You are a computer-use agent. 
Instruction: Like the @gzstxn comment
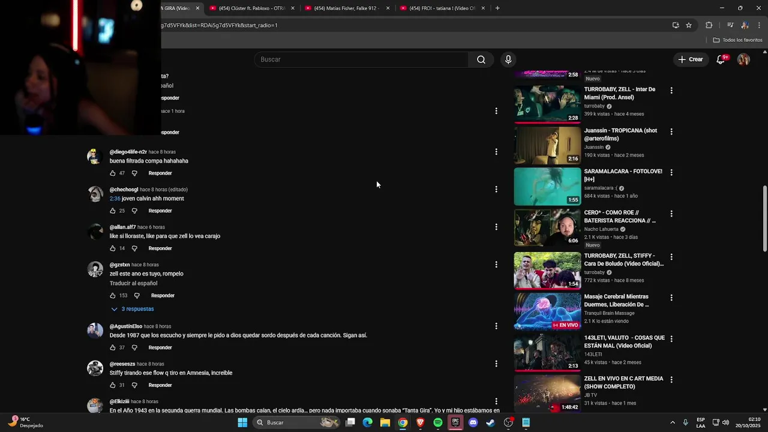[112, 296]
